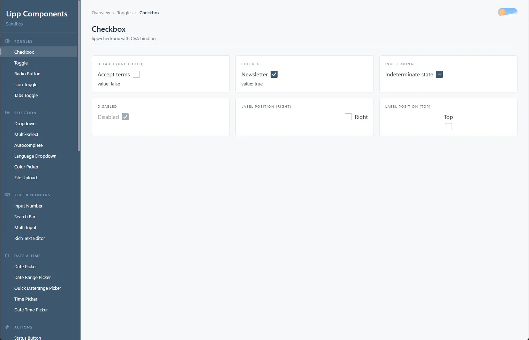Screen dimensions: 529x340
Task: Open Rich Text Editor page
Action: (x=39, y=238)
